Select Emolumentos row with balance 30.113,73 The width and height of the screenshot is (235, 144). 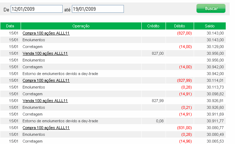(x=113, y=87)
